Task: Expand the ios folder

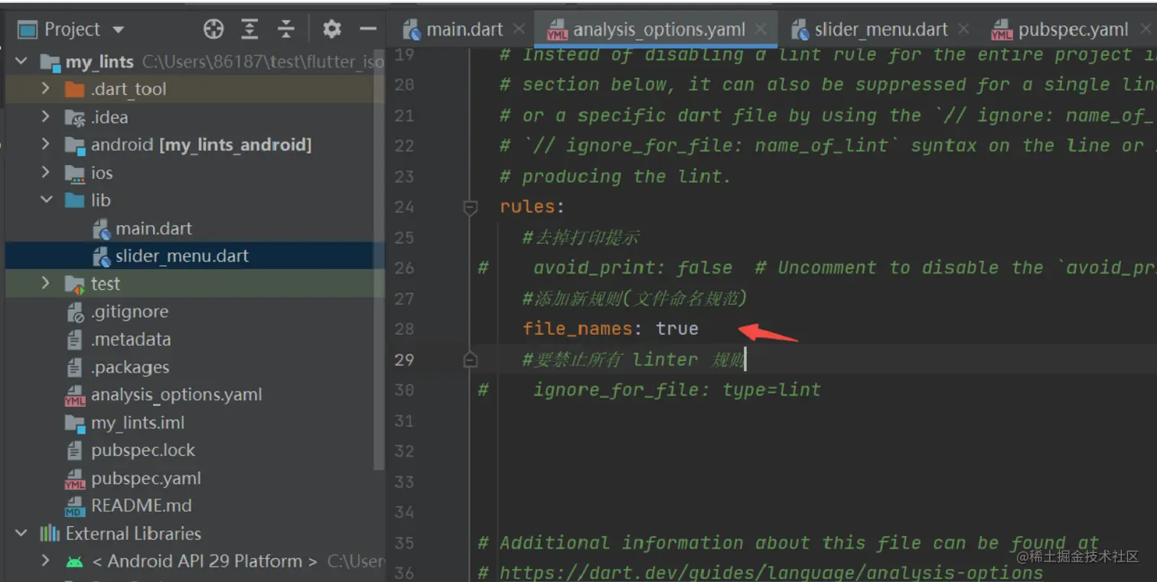Action: coord(46,172)
